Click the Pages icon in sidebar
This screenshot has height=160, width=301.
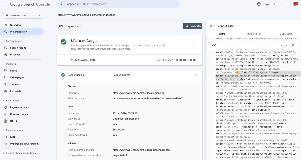pyautogui.click(x=6, y=71)
